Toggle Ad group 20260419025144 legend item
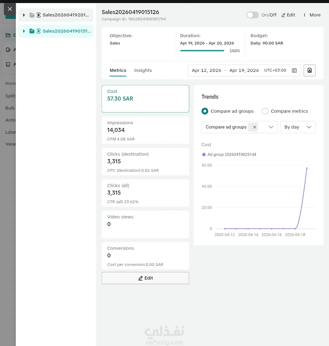Screen dimensions: 329x346 (229, 154)
